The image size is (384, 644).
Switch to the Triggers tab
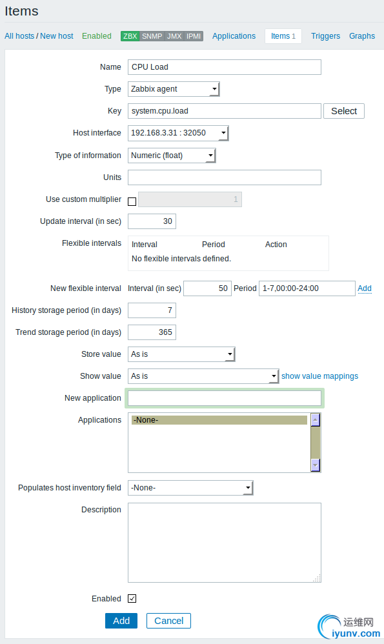coord(326,36)
